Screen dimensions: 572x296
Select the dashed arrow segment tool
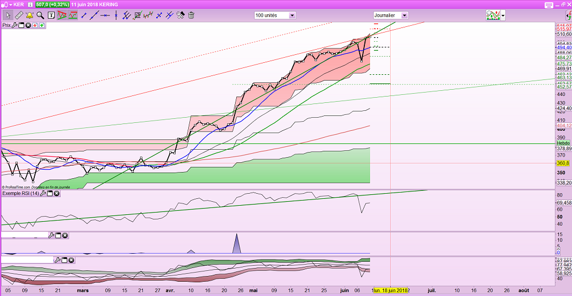(x=159, y=15)
